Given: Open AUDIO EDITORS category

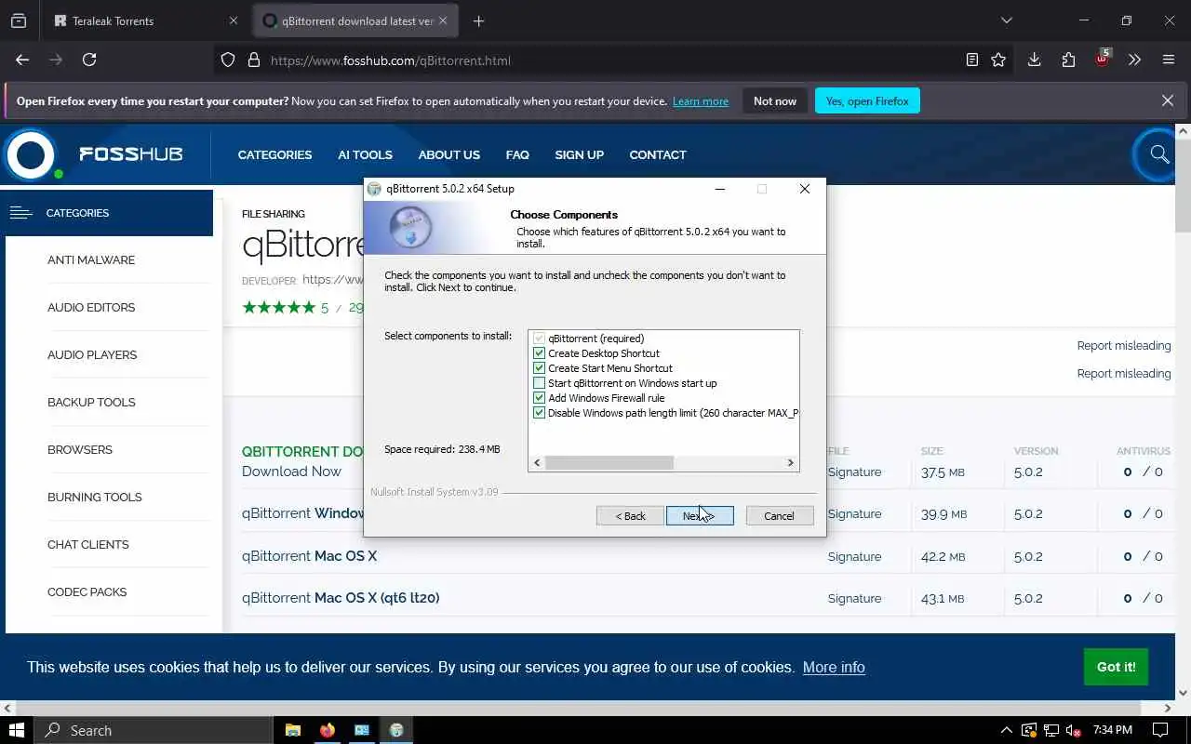Looking at the screenshot, I should [91, 307].
